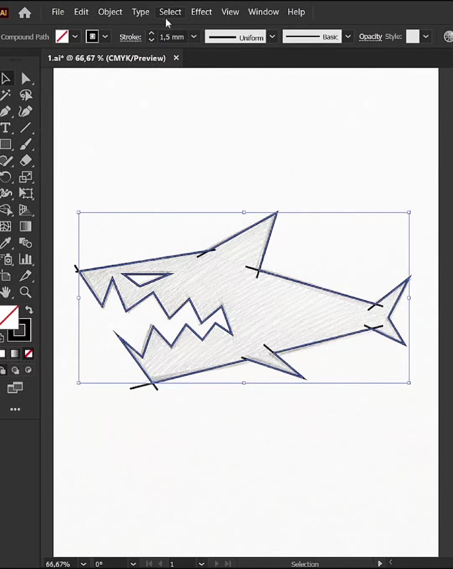Image resolution: width=453 pixels, height=569 pixels.
Task: Select the Artboard tool
Action: click(5, 276)
